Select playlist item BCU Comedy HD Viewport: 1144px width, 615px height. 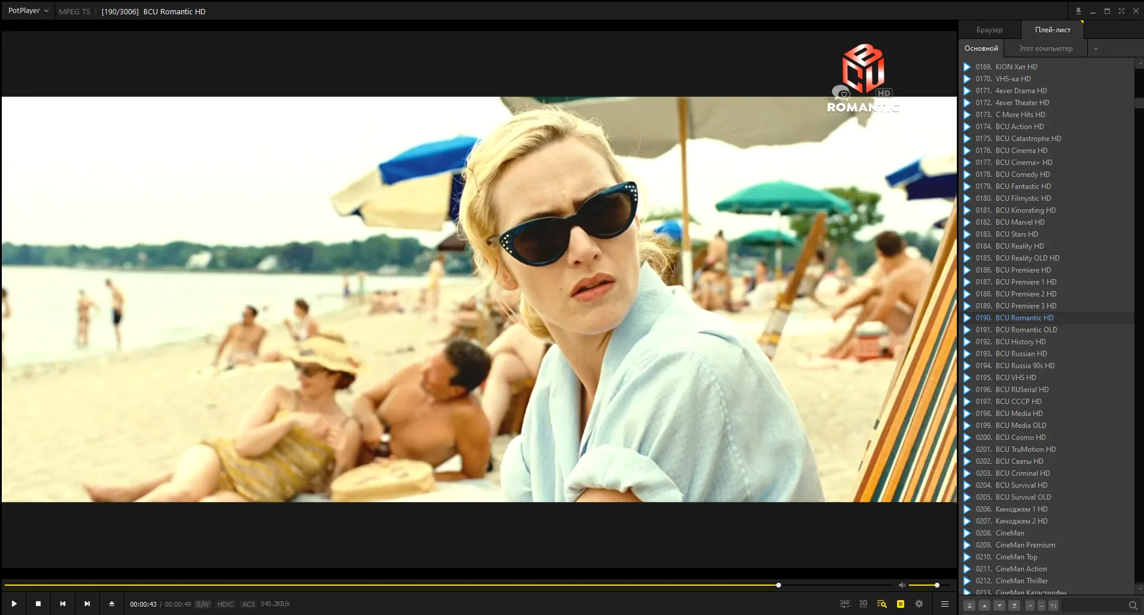[1048, 175]
